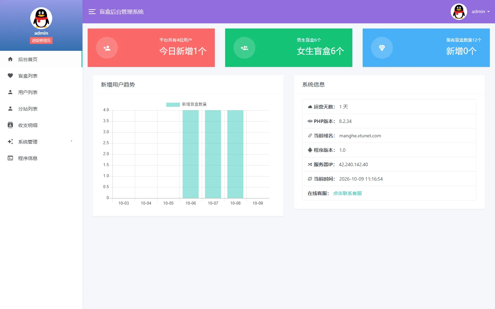
Task: Click the group icon on green card
Action: (x=244, y=48)
